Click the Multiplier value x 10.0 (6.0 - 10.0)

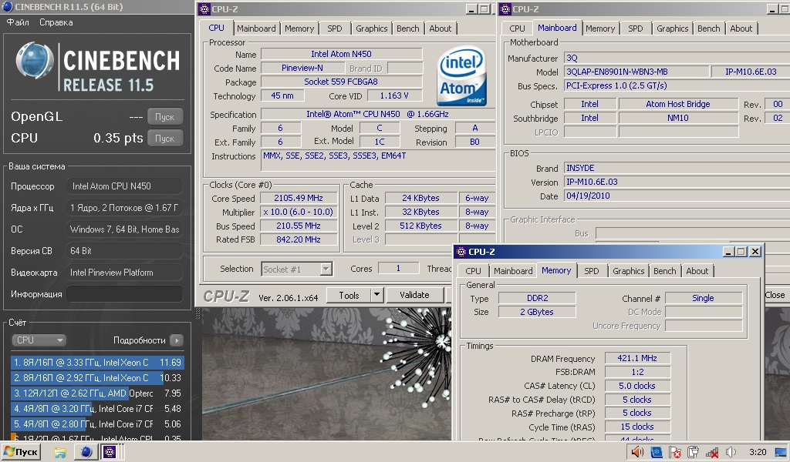tap(299, 213)
